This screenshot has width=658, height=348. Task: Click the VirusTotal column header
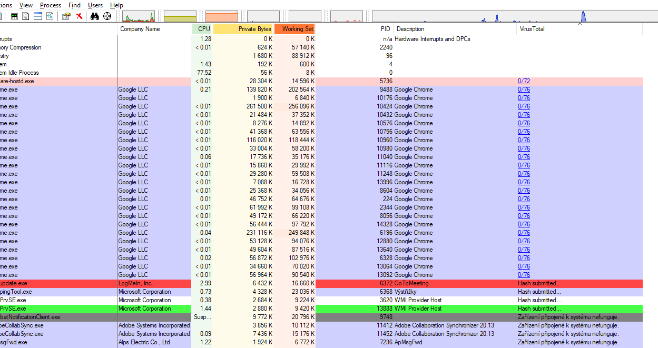[x=531, y=29]
